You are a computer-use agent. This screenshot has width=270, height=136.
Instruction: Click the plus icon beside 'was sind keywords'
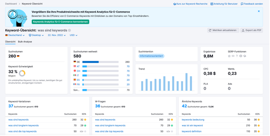tap(69, 30)
